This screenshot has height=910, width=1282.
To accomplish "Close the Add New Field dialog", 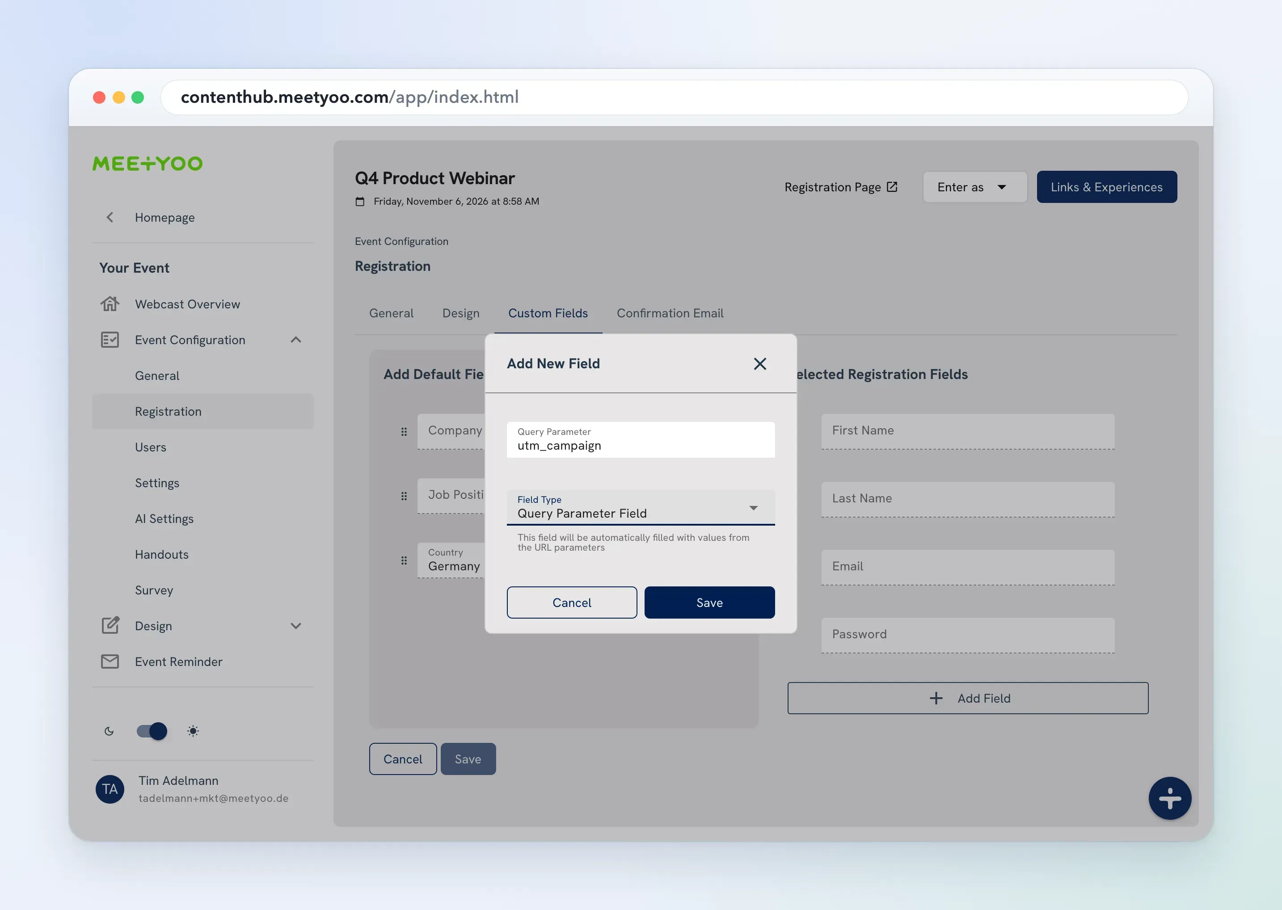I will pyautogui.click(x=760, y=364).
